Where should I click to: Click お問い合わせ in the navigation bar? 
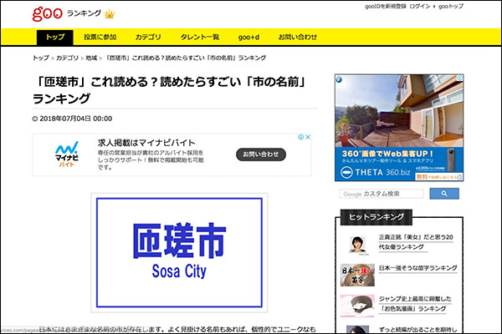[x=298, y=38]
